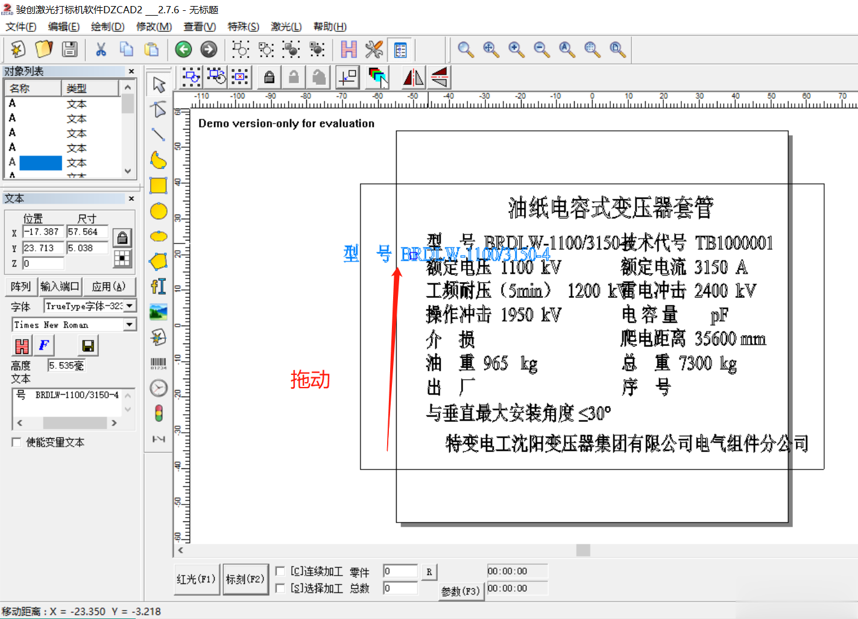Viewport: 858px width, 619px height.
Task: Open the TrueType font type dropdown
Action: pyautogui.click(x=130, y=306)
